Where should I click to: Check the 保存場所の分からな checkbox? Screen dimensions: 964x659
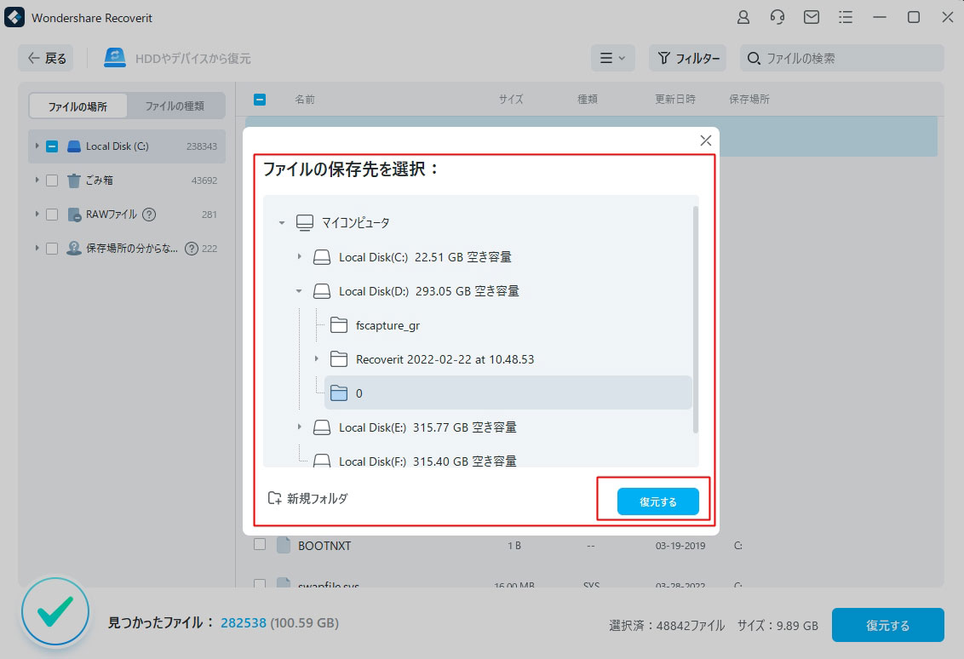(x=52, y=249)
